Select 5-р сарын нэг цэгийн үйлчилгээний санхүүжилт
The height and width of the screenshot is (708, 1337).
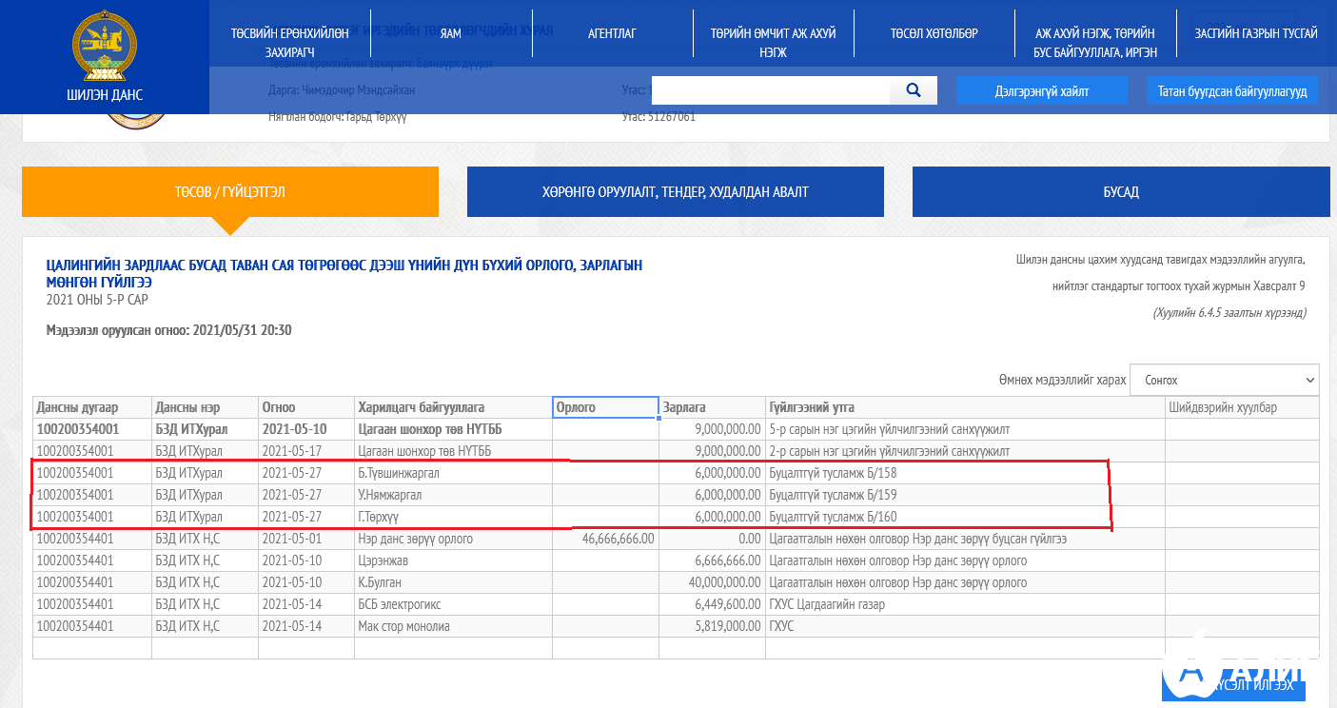tap(966, 429)
